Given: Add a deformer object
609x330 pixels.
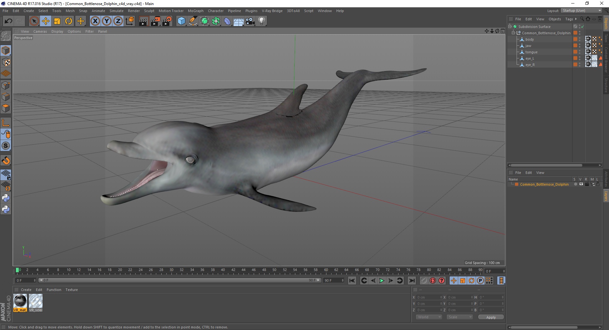Looking at the screenshot, I should pyautogui.click(x=227, y=21).
